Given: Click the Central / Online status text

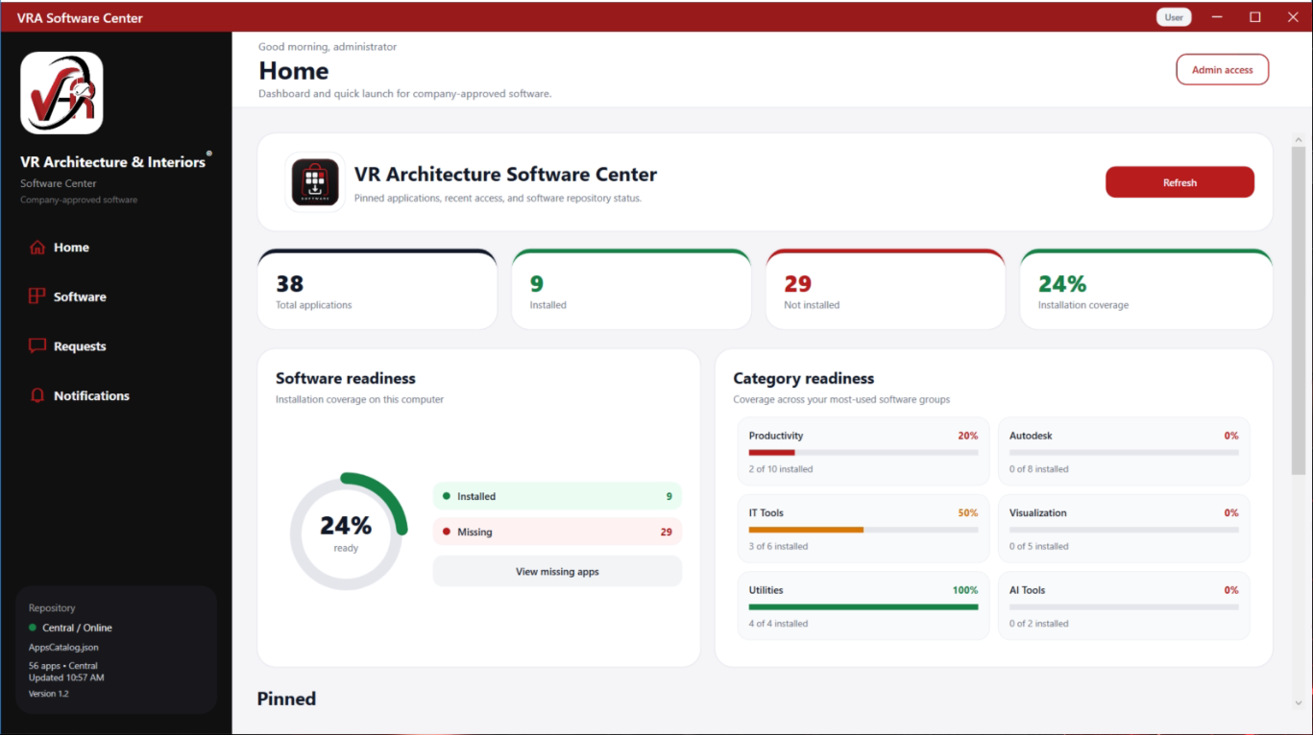Looking at the screenshot, I should tap(77, 628).
